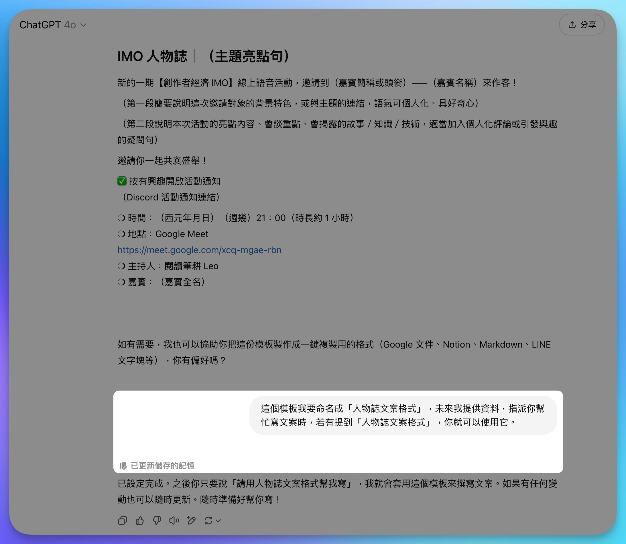Click the thumbs up icon
The width and height of the screenshot is (626, 544).
pyautogui.click(x=140, y=521)
